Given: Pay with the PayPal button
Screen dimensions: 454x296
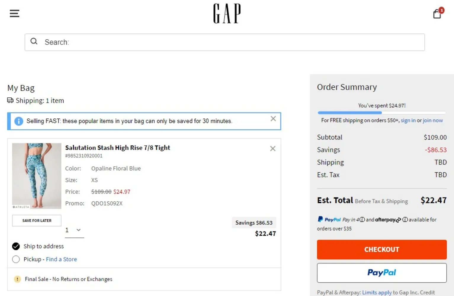Looking at the screenshot, I should pyautogui.click(x=381, y=273).
